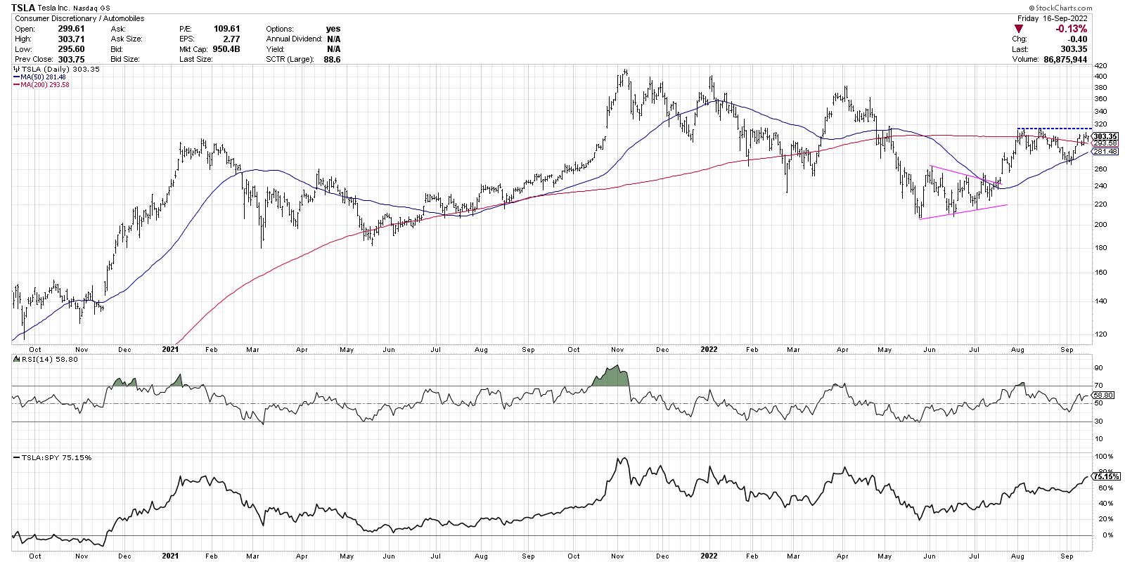1125x562 pixels.
Task: Click the 2022 year marker on time axis
Action: coord(709,349)
